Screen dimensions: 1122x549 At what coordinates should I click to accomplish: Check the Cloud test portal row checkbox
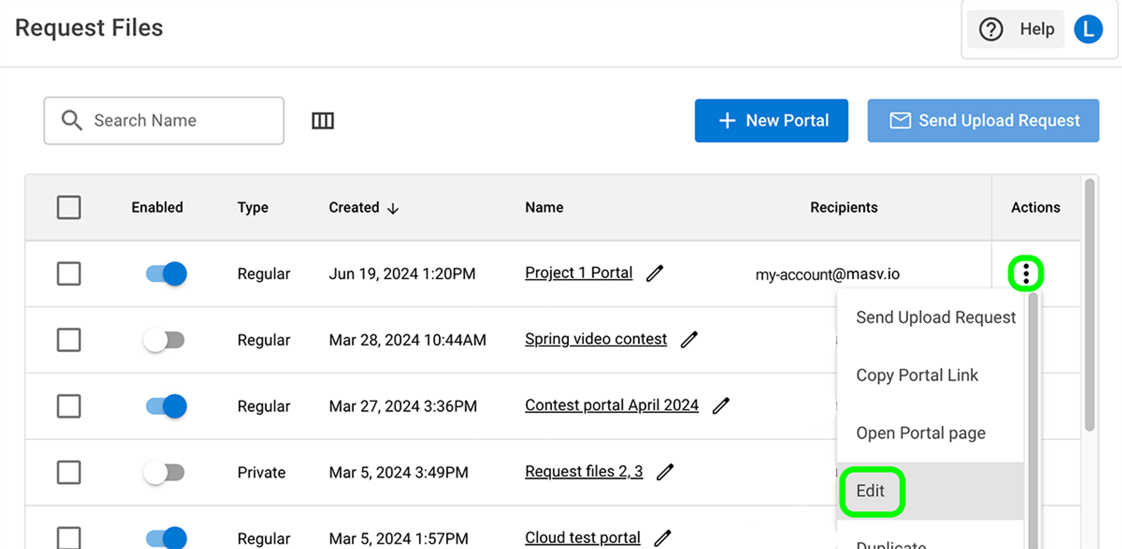[x=69, y=538]
